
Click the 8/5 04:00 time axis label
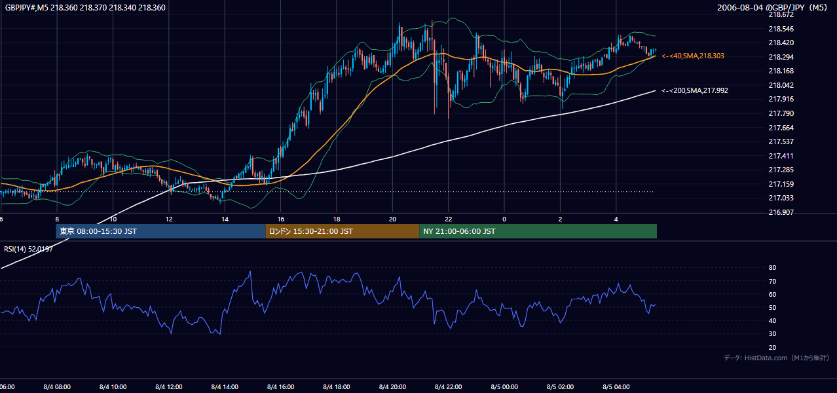[616, 387]
